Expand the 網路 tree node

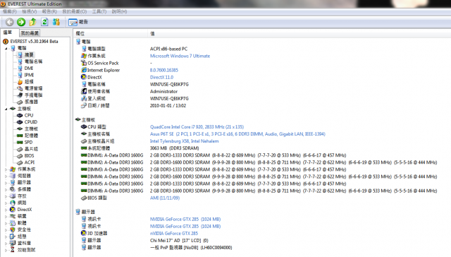tap(6, 203)
